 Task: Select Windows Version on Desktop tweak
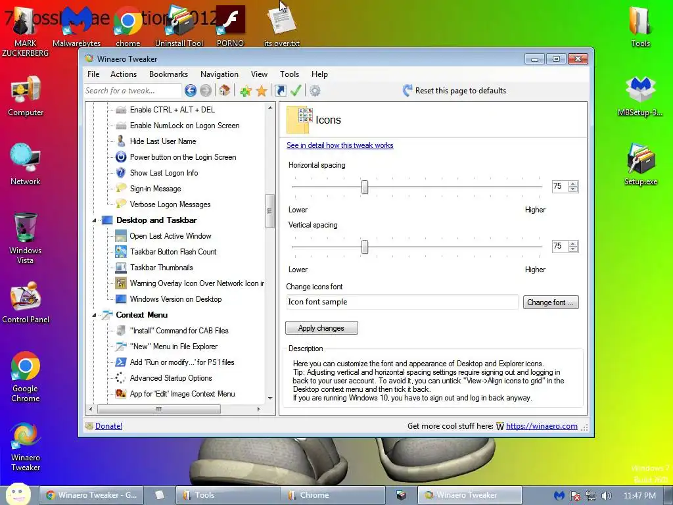(175, 299)
